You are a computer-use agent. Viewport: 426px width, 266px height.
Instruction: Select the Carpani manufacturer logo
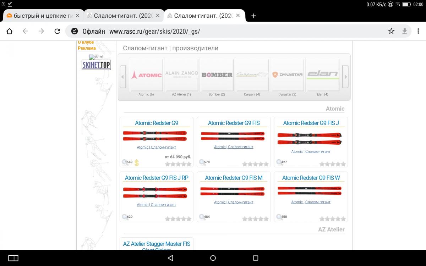252,74
